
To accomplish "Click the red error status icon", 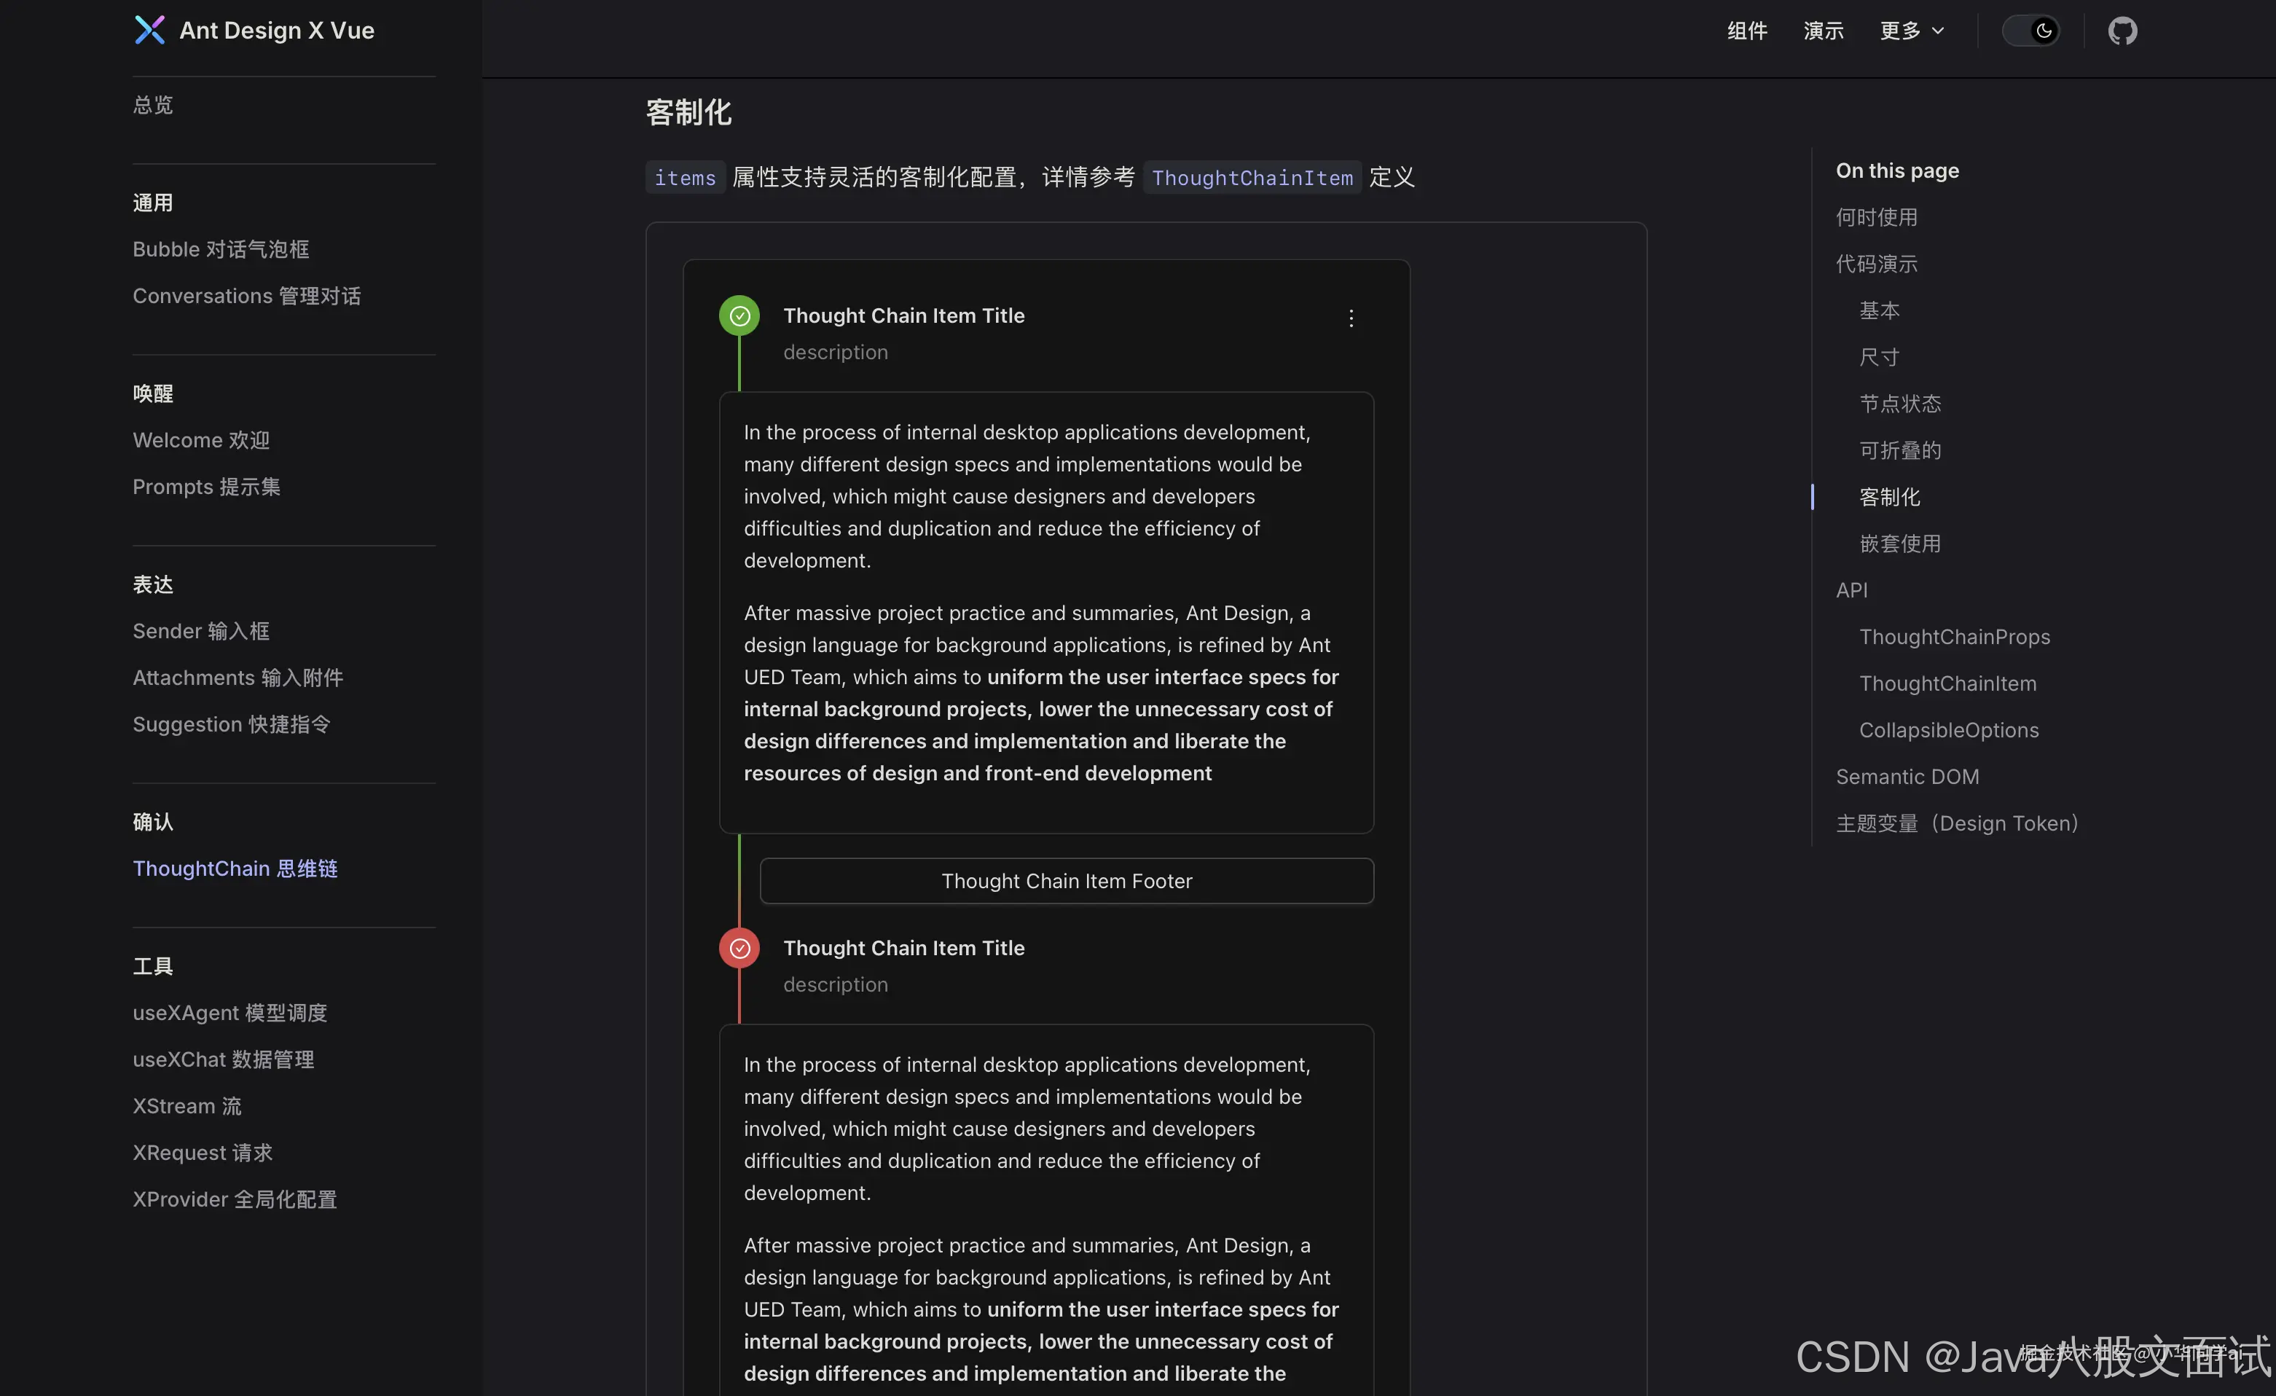I will [739, 948].
